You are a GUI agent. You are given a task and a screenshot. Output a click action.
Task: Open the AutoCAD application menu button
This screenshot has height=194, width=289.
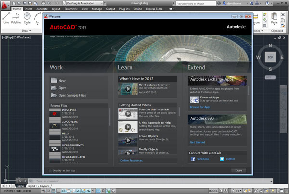tap(5, 5)
